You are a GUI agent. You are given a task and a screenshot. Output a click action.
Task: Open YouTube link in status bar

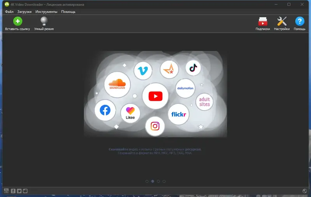[x=6, y=191]
